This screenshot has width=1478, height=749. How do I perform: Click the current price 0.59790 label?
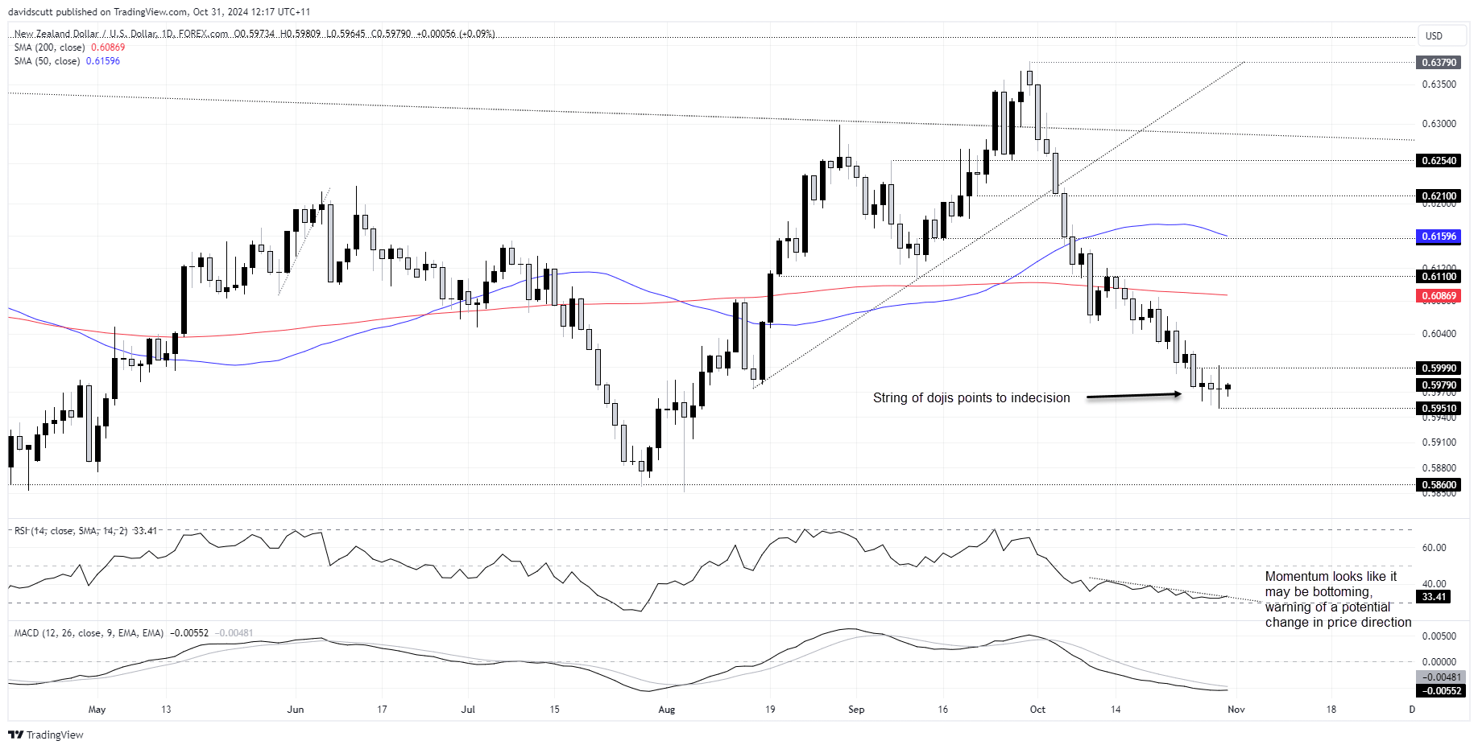coord(1439,385)
